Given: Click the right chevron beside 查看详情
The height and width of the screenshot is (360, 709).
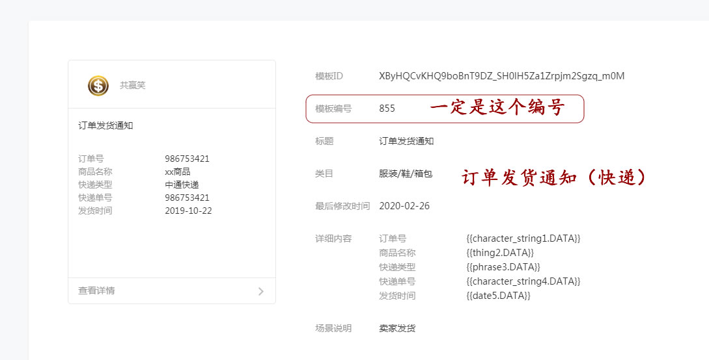Looking at the screenshot, I should (x=261, y=291).
